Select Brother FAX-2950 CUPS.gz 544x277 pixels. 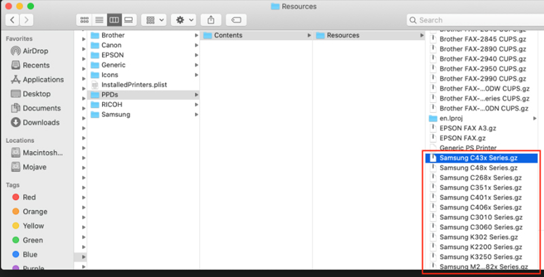(482, 69)
